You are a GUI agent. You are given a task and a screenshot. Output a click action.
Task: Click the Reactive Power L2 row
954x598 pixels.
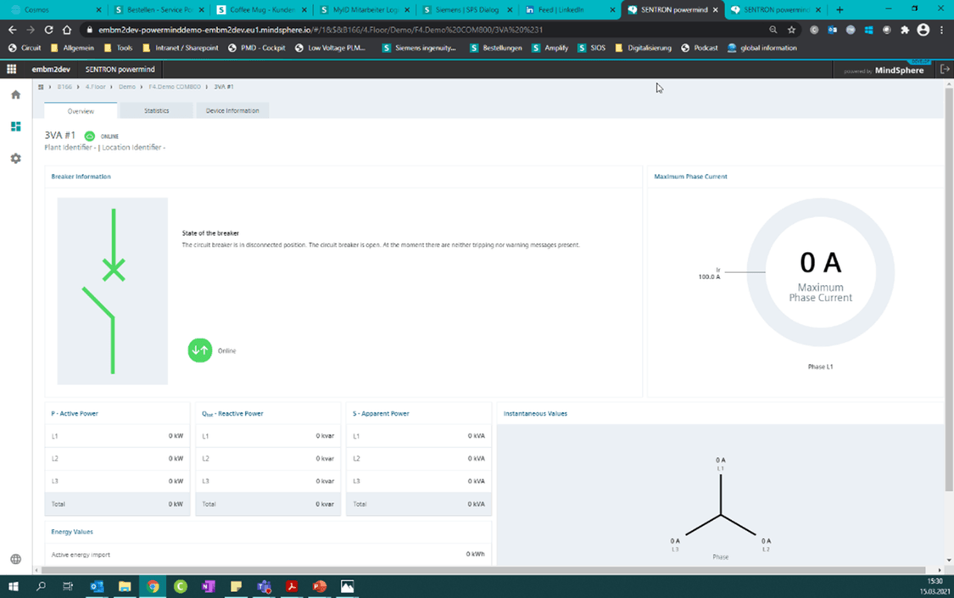pos(268,459)
